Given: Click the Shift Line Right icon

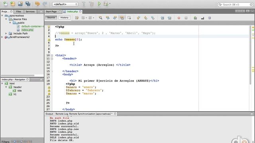Looking at the screenshot, I should (169, 18).
